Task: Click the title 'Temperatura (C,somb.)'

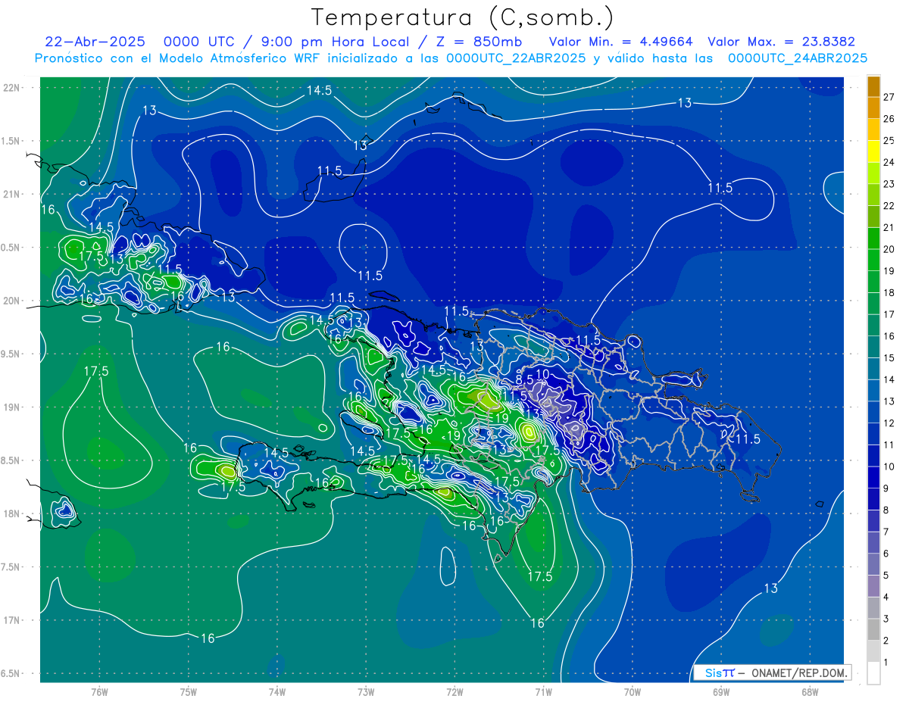Action: pos(462,17)
